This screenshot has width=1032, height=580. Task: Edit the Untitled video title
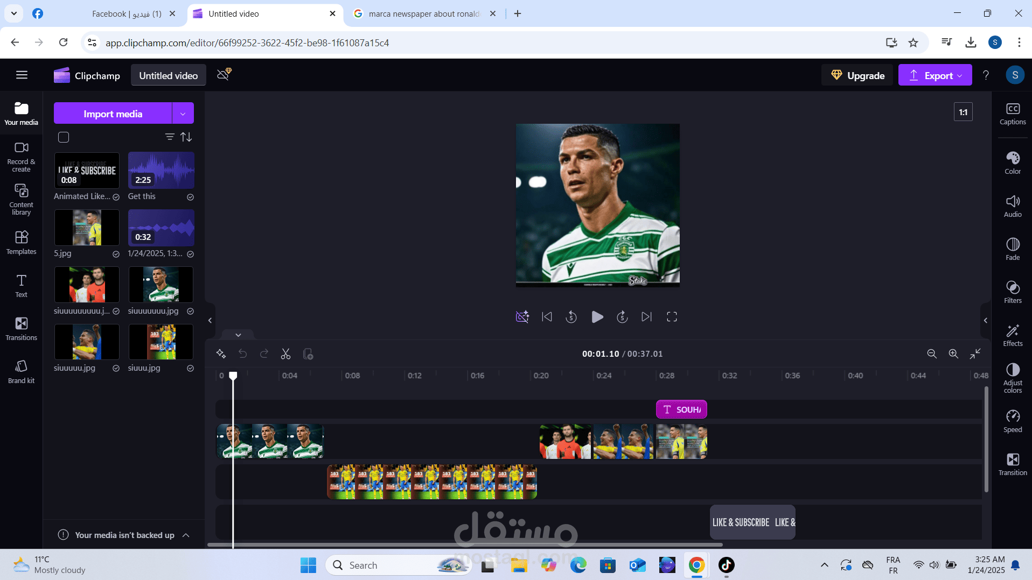coord(169,76)
